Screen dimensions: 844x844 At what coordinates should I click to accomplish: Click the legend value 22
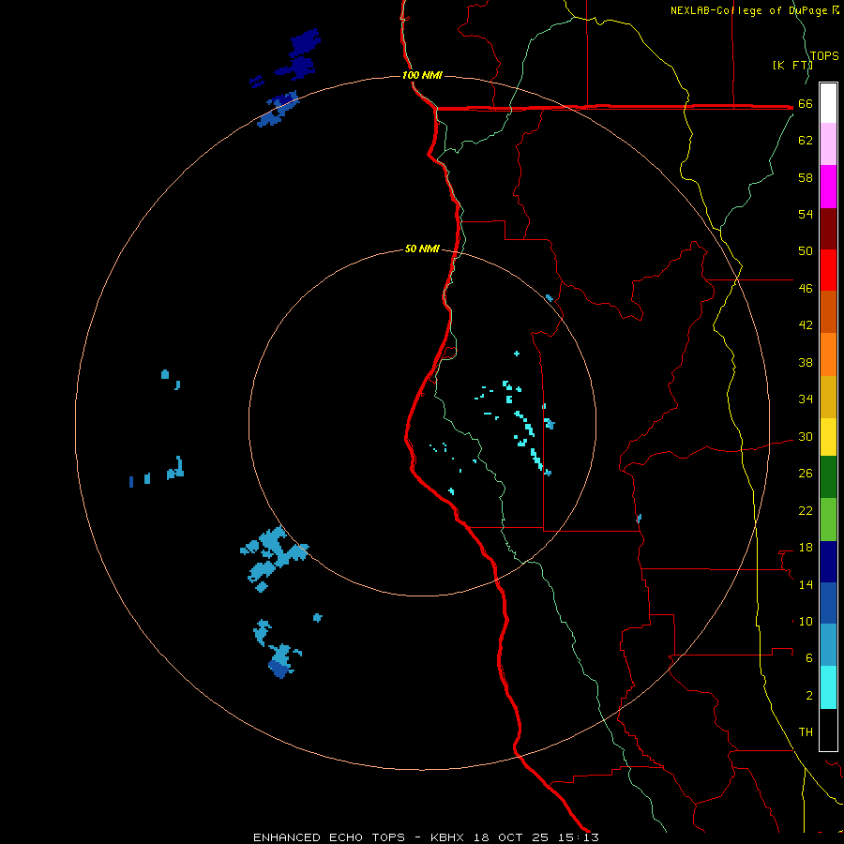pos(806,510)
